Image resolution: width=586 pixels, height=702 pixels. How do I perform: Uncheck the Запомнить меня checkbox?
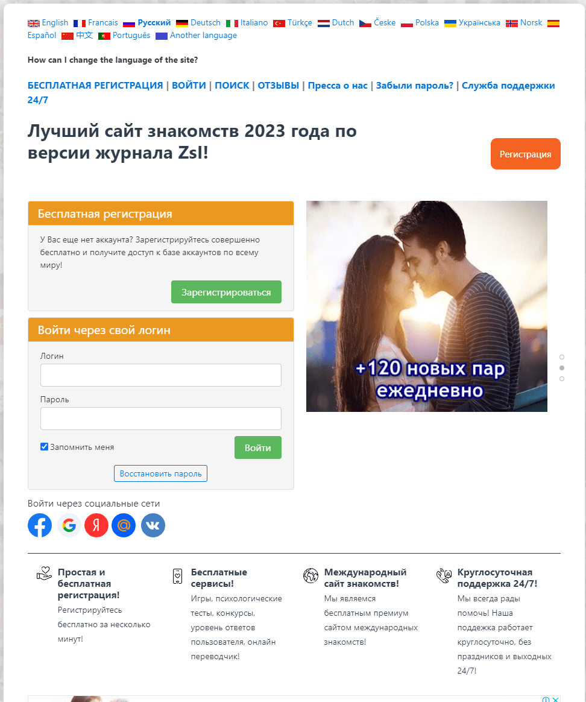[x=45, y=446]
